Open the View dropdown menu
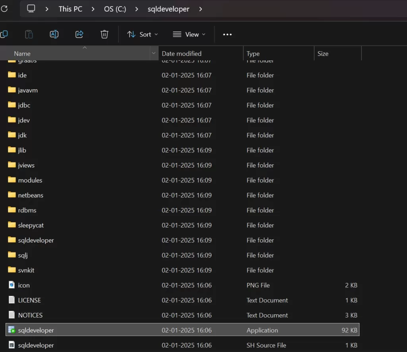 (x=189, y=35)
